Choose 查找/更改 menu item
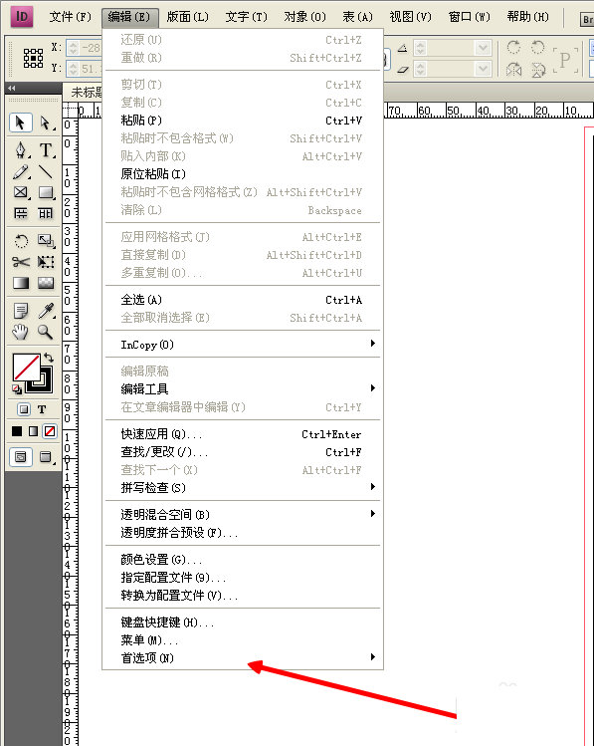594x746 pixels. (243, 452)
